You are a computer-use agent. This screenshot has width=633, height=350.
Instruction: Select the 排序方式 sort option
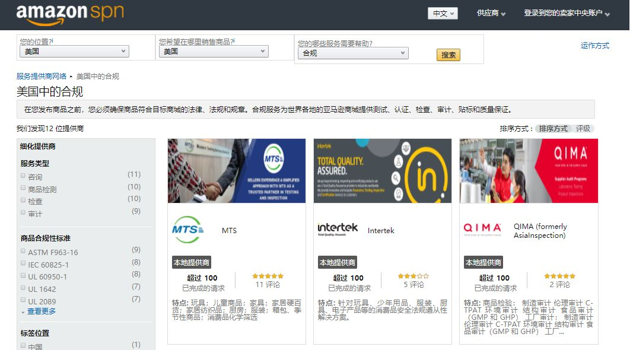point(553,129)
